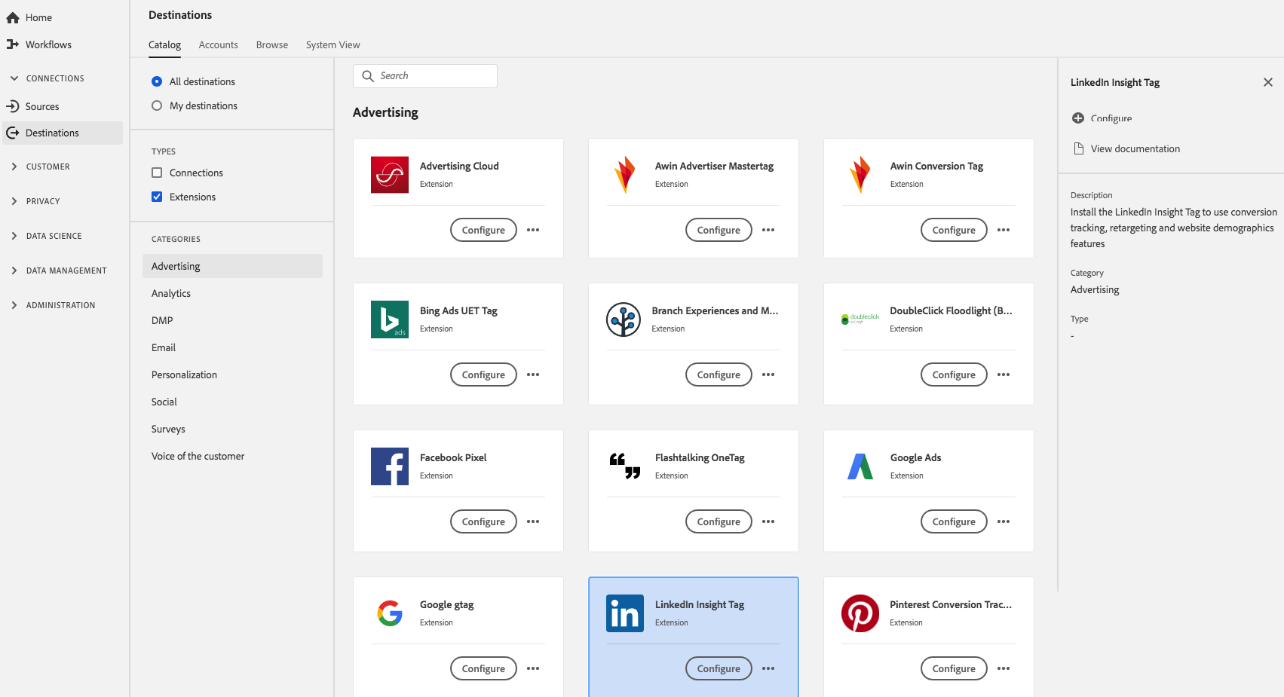Screen dimensions: 1284x697
Task: Close the LinkedIn Insight Tag panel
Action: 1268,82
